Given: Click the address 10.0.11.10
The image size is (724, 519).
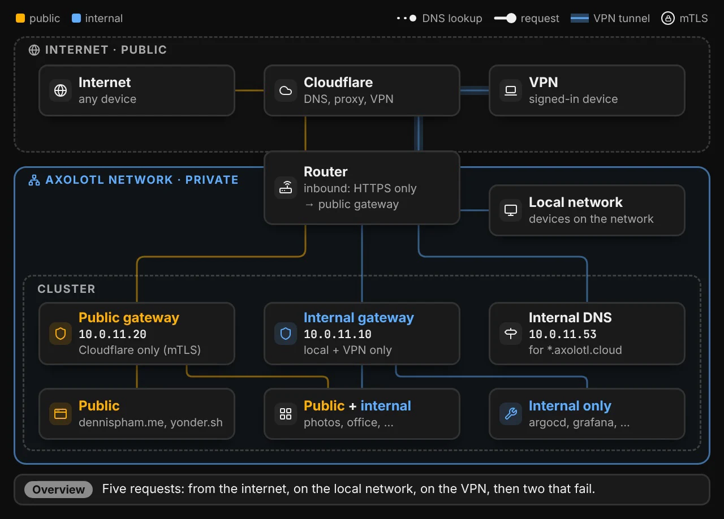Looking at the screenshot, I should 338,334.
